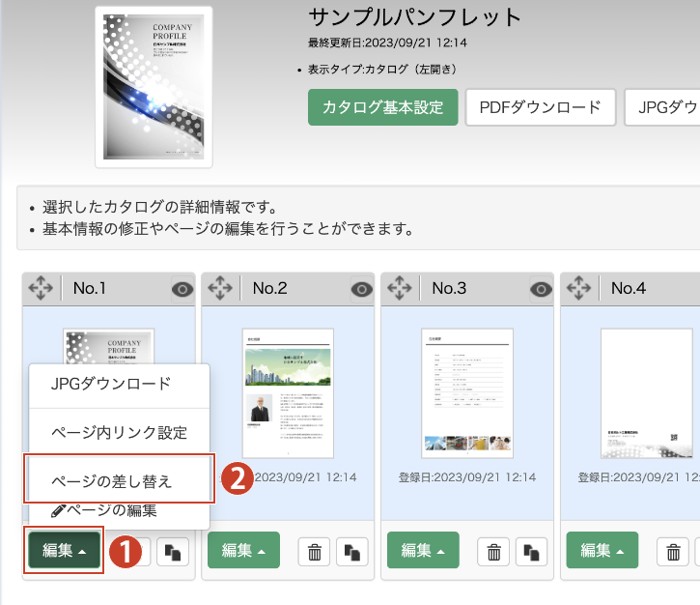The height and width of the screenshot is (605, 700).
Task: Duplicate page No.1 using the copy icon
Action: click(172, 551)
